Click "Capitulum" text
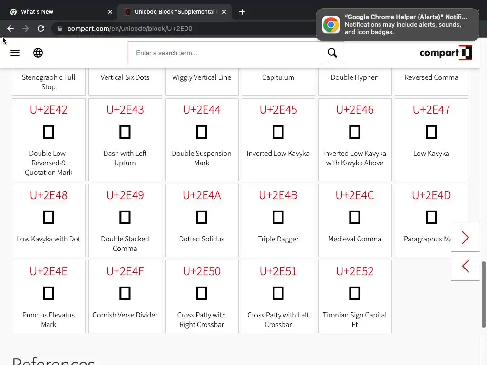Viewport: 487px width, 365px height. point(278,77)
